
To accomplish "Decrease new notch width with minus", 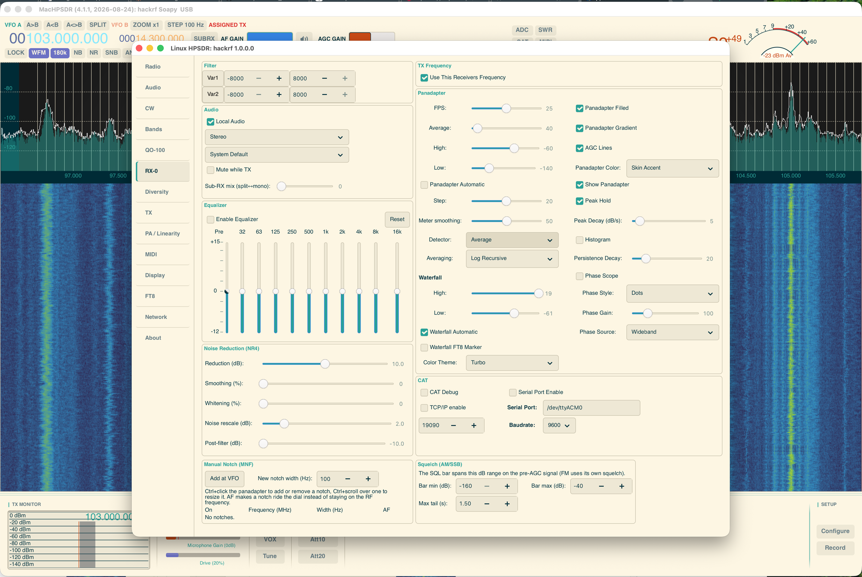I will point(347,479).
